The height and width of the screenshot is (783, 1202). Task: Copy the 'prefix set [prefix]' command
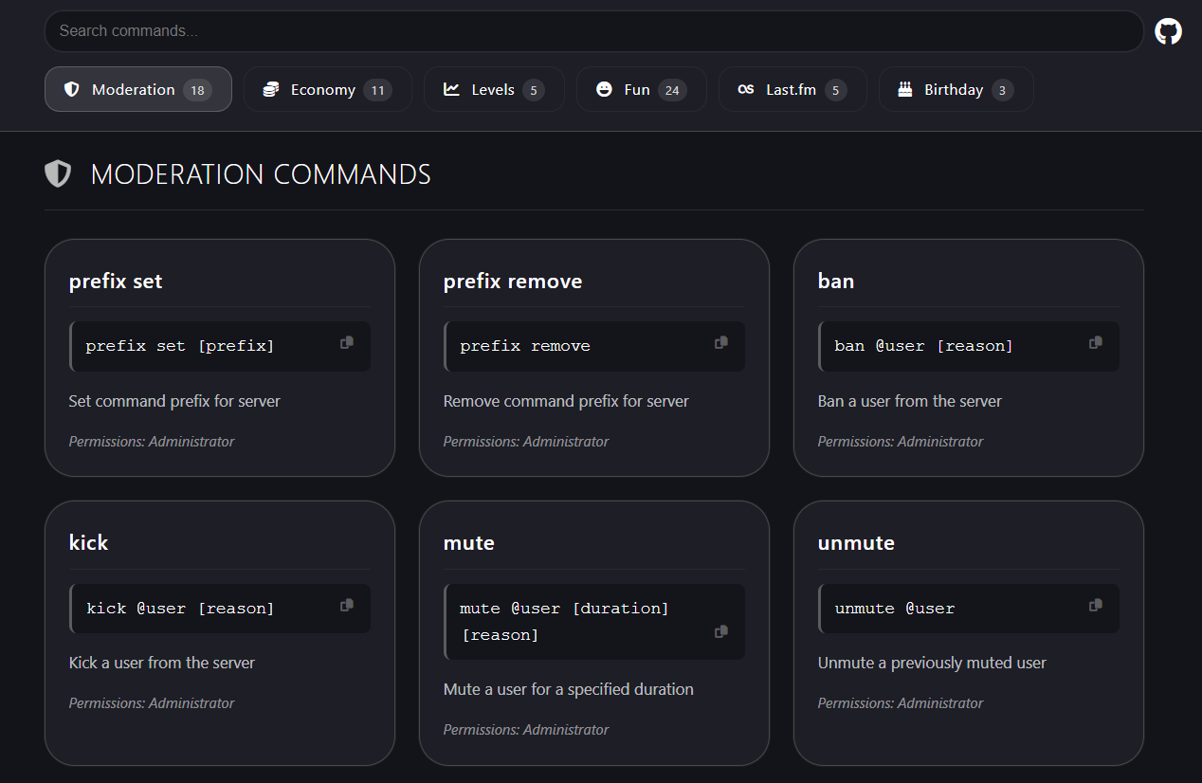coord(347,343)
